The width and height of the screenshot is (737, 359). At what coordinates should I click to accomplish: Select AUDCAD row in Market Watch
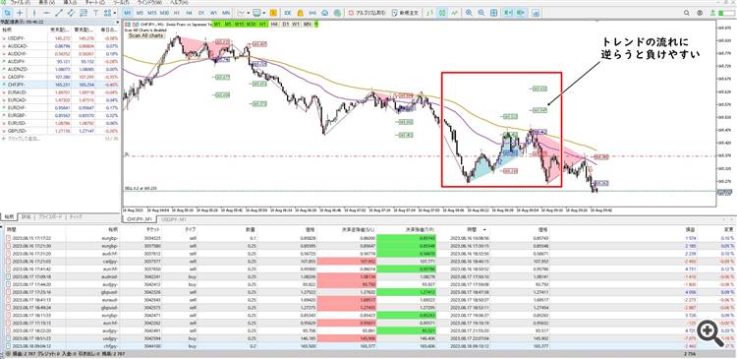point(60,45)
